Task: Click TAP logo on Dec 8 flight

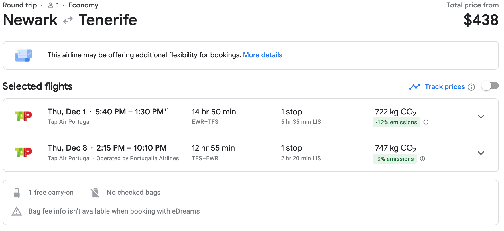Action: coord(23,153)
